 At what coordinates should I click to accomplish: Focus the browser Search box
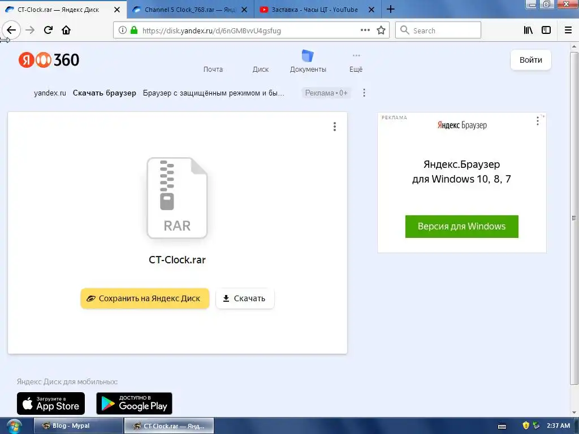438,31
